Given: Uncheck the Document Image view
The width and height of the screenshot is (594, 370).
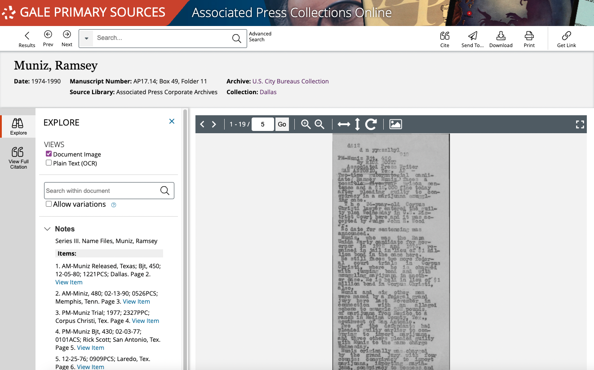Looking at the screenshot, I should [x=49, y=154].
